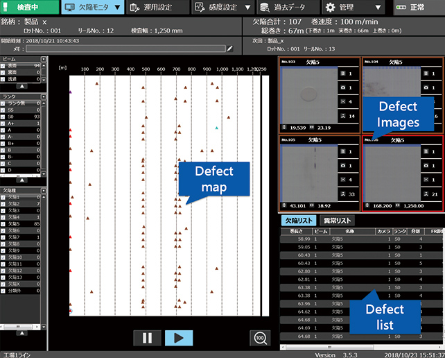Select the defect list row at 62.80
Viewport: 445px width, 358px height.
362,271
